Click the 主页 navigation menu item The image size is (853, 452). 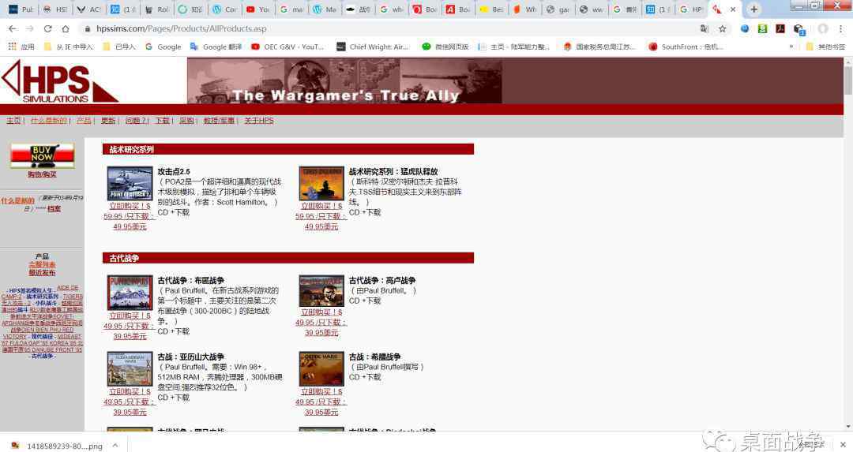pos(13,121)
